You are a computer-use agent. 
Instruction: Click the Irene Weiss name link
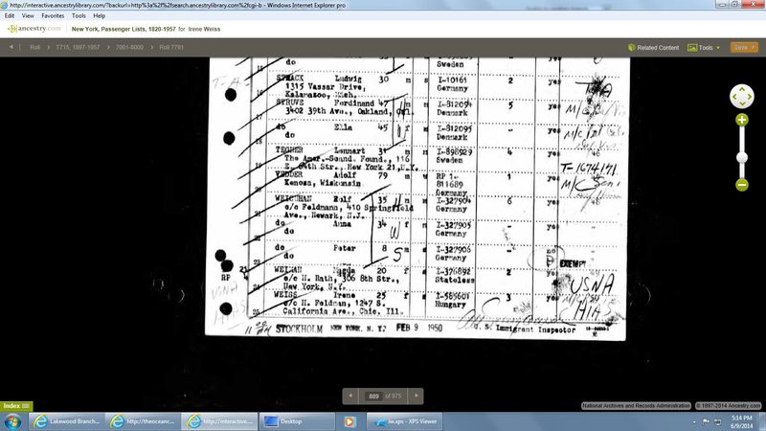point(204,29)
